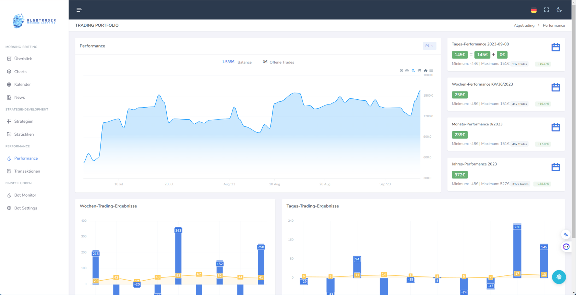Click the 230 bar in daily results
This screenshot has height=295, width=576.
tap(517, 251)
